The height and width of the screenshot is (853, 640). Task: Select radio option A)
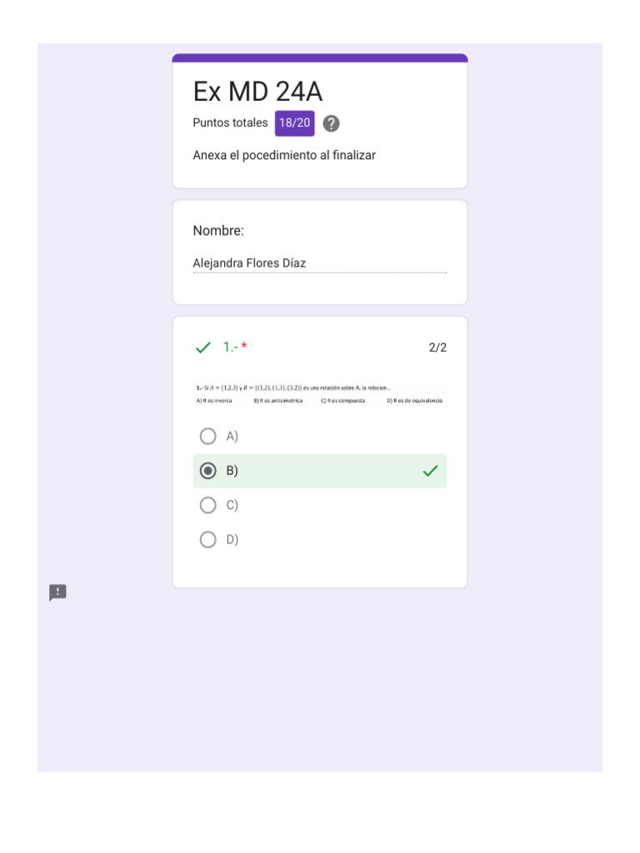(x=208, y=436)
